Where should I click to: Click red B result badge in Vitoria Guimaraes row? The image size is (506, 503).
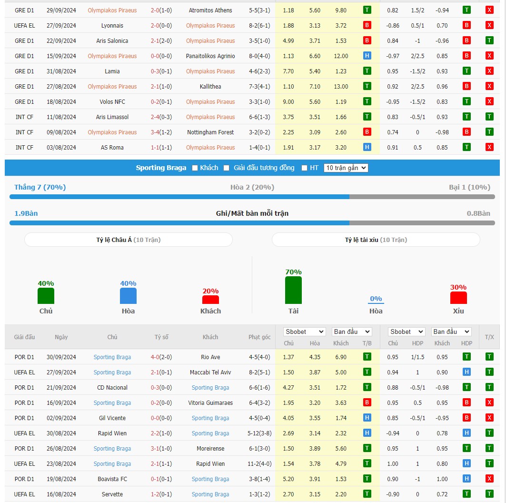pyautogui.click(x=367, y=402)
